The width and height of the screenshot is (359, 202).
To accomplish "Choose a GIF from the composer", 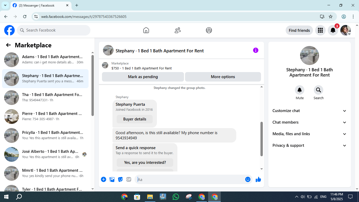I will (129, 179).
